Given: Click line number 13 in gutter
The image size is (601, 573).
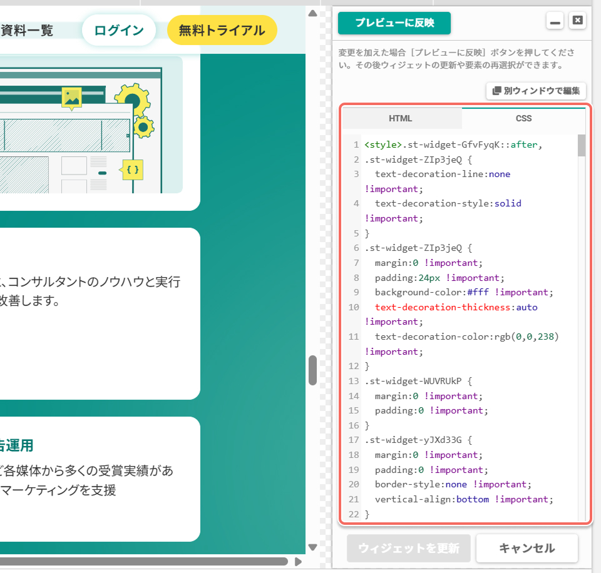Looking at the screenshot, I should 353,381.
